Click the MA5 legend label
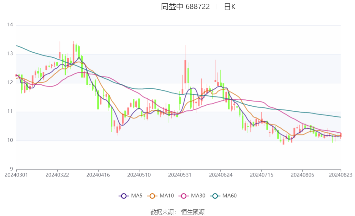Viewport: 355px width, 216px height. coord(137,196)
